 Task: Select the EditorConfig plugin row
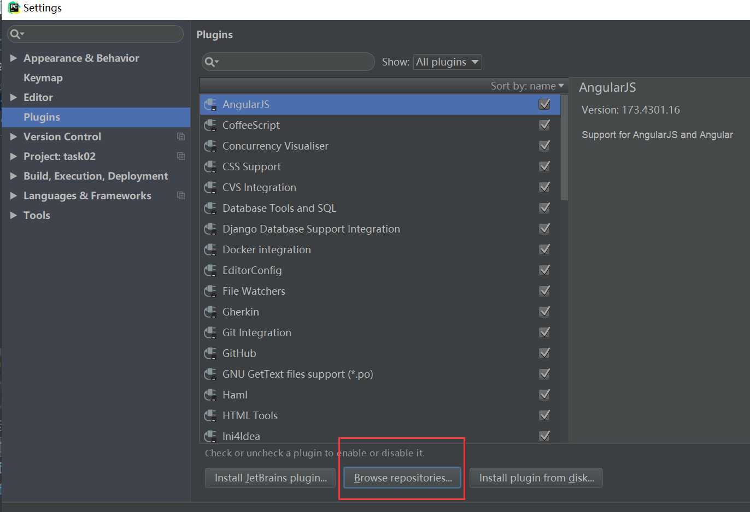pos(380,270)
